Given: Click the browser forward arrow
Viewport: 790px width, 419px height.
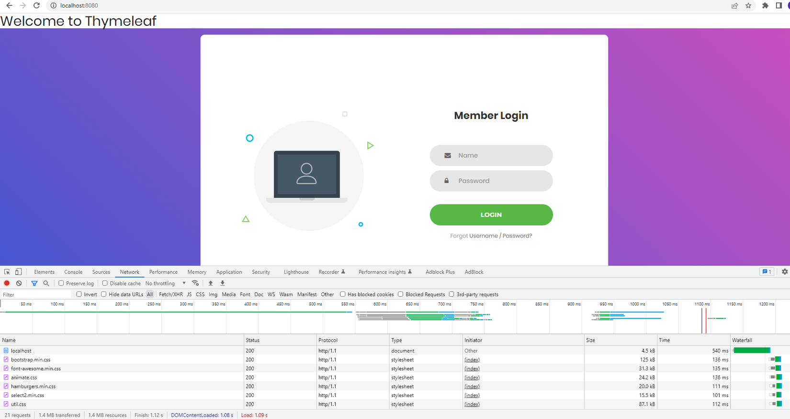Looking at the screenshot, I should (23, 6).
